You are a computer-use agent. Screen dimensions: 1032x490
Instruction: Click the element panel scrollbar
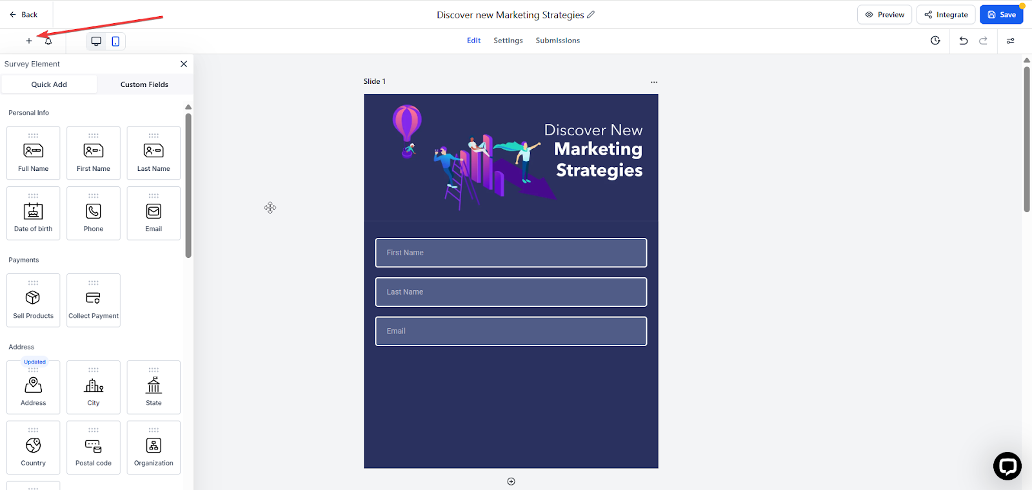coord(188,186)
